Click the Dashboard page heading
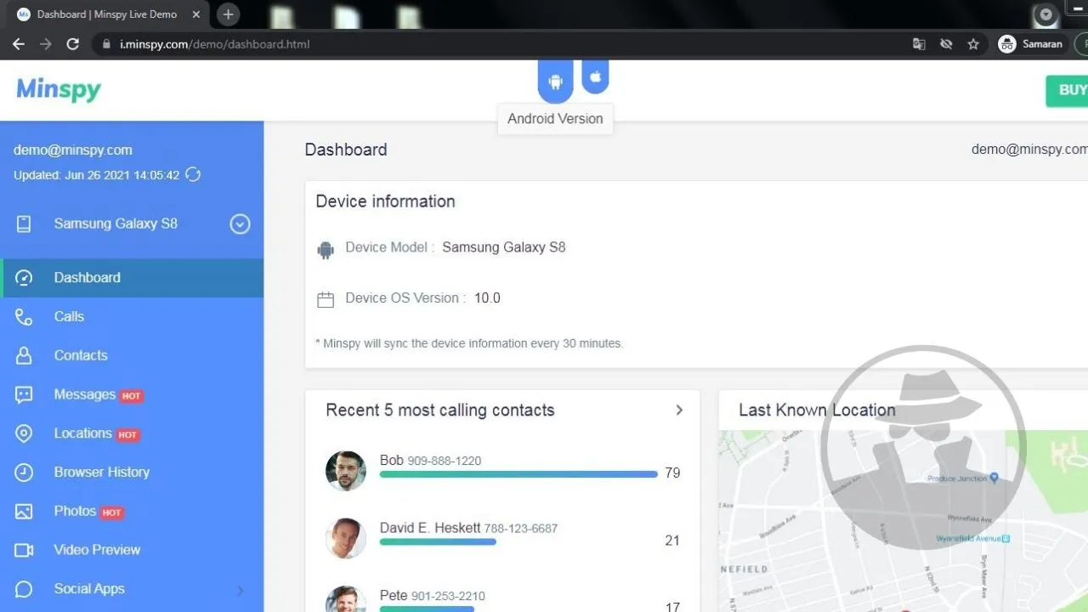The height and width of the screenshot is (612, 1088). pyautogui.click(x=346, y=150)
